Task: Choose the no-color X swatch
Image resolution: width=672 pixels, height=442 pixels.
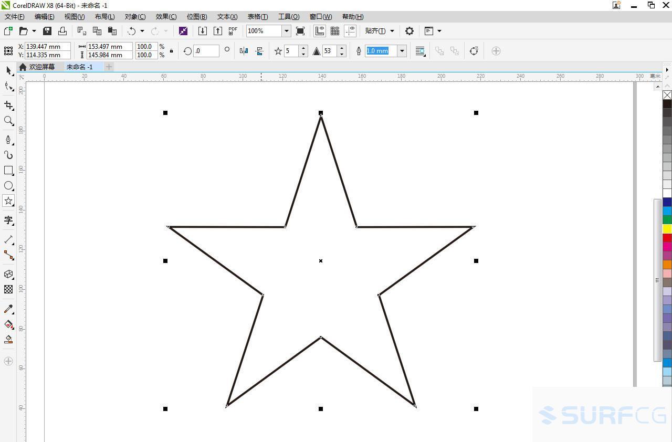Action: click(x=667, y=95)
